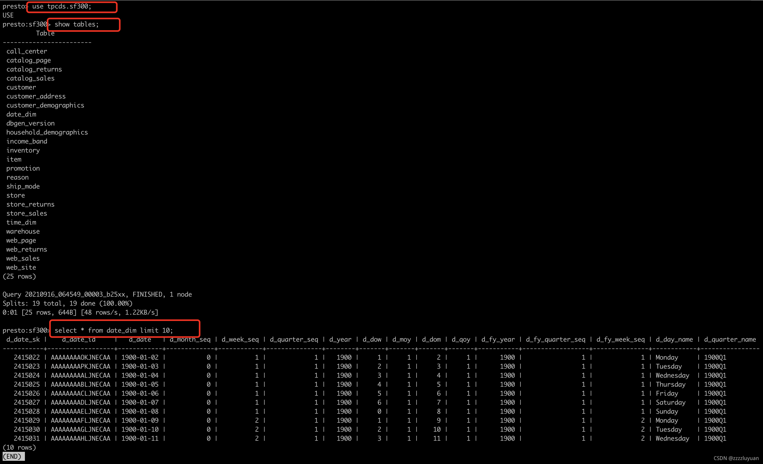Select the inventory table entry
763x464 pixels.
(x=23, y=150)
